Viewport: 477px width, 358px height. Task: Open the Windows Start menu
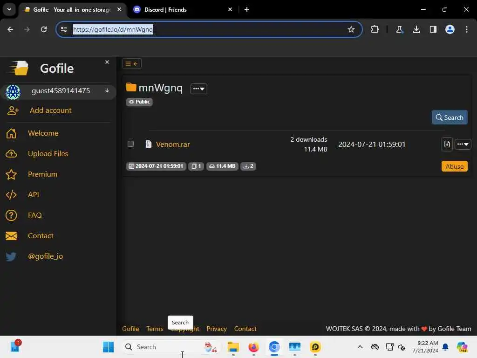click(108, 347)
